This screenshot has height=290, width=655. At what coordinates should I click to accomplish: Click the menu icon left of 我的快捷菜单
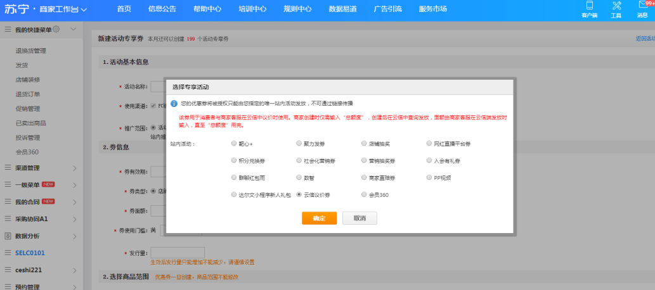coord(8,30)
